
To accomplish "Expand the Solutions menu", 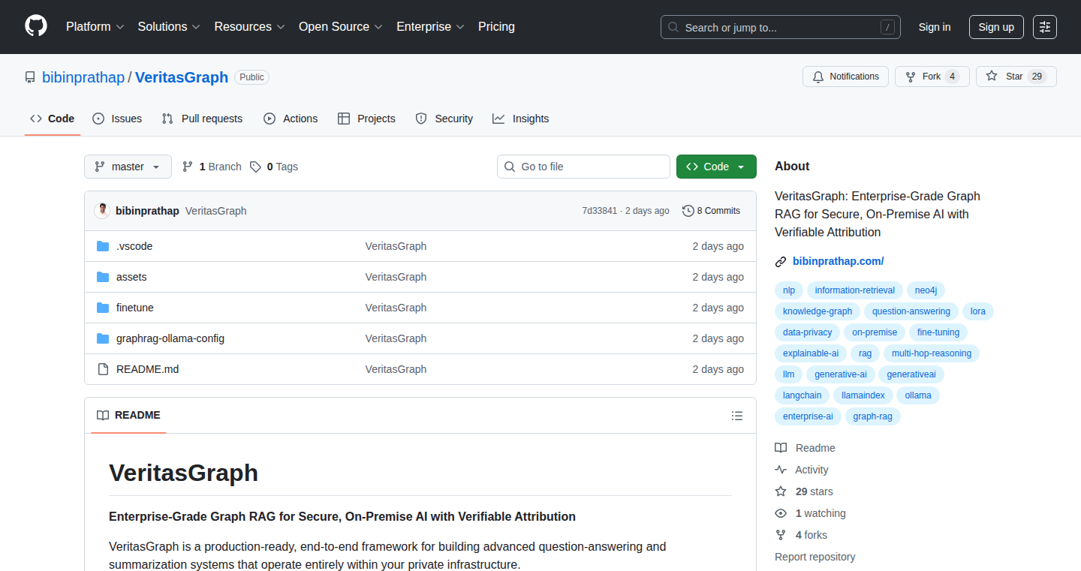I will pos(169,26).
